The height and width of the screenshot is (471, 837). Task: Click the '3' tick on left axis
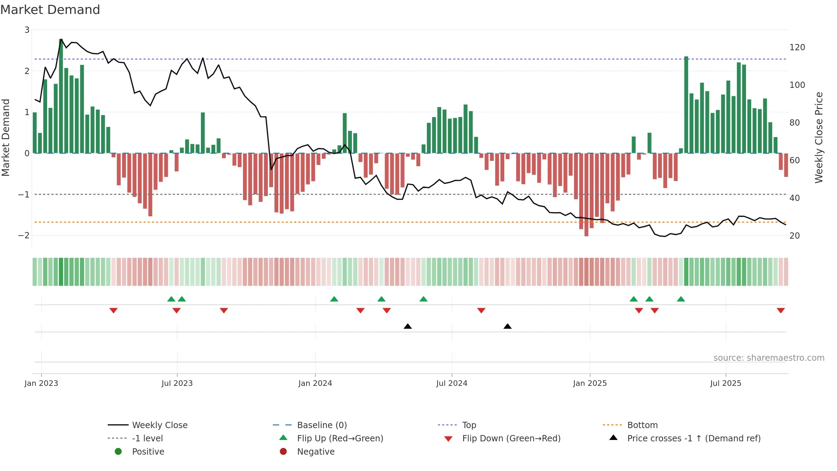(27, 30)
